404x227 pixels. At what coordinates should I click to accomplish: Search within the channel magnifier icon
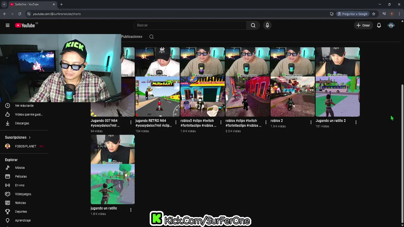click(x=151, y=37)
